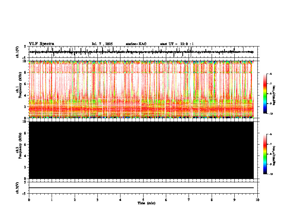The width and height of the screenshot is (290, 224).
Task: Click the -10 label on ch.2 color scale
Action: click(271, 174)
